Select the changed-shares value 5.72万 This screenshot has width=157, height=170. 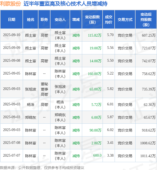click(x=96, y=104)
